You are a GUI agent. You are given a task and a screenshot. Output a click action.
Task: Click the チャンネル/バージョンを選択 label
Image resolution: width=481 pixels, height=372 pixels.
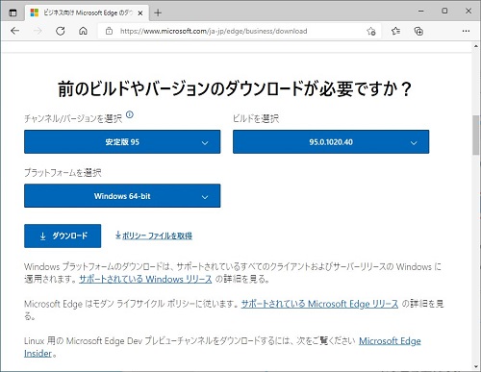point(73,118)
